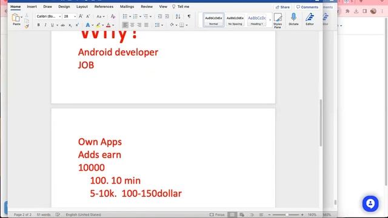This screenshot has width=388, height=218.
Task: Expand the bullet list style arrow
Action: [x=130, y=16]
